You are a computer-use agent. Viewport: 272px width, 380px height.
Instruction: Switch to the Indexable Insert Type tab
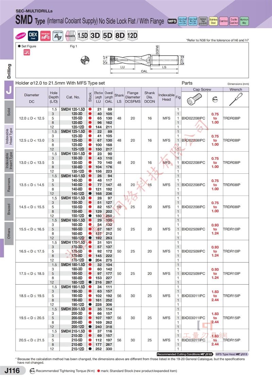pyautogui.click(x=9, y=161)
